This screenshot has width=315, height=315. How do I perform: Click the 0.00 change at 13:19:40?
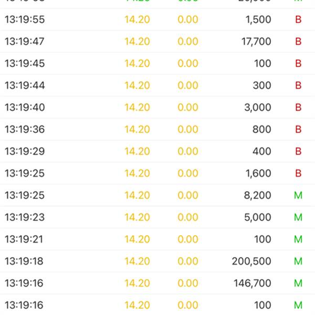tap(188, 108)
